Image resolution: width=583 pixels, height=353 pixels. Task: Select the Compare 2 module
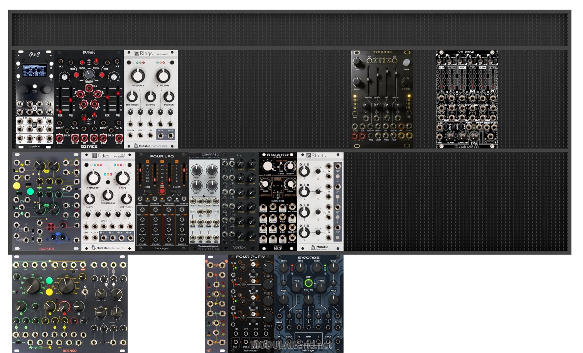tap(204, 201)
